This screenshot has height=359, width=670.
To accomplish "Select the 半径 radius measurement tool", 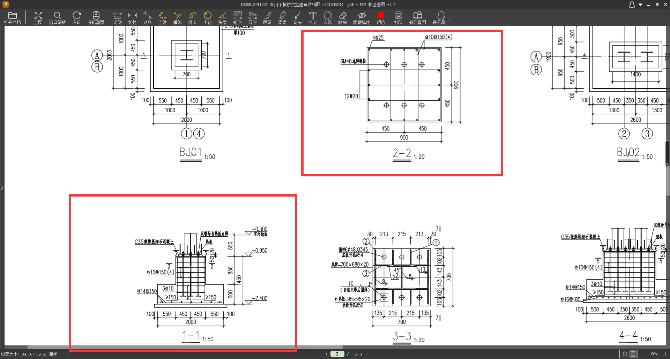I will (207, 18).
